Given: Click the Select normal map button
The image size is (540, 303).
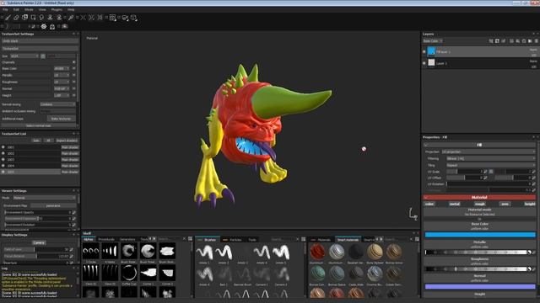Looking at the screenshot, I should click(39, 125).
